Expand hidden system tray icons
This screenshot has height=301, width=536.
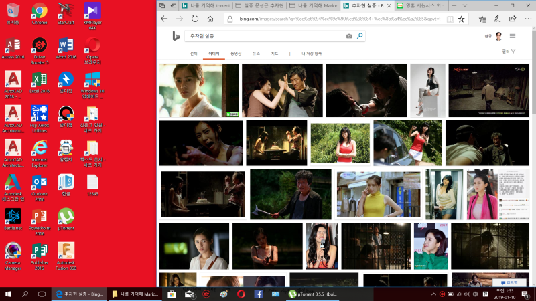[x=433, y=294]
